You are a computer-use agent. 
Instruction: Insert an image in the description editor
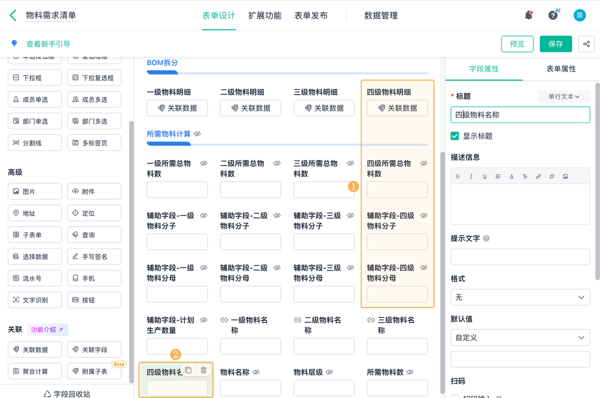(565, 176)
